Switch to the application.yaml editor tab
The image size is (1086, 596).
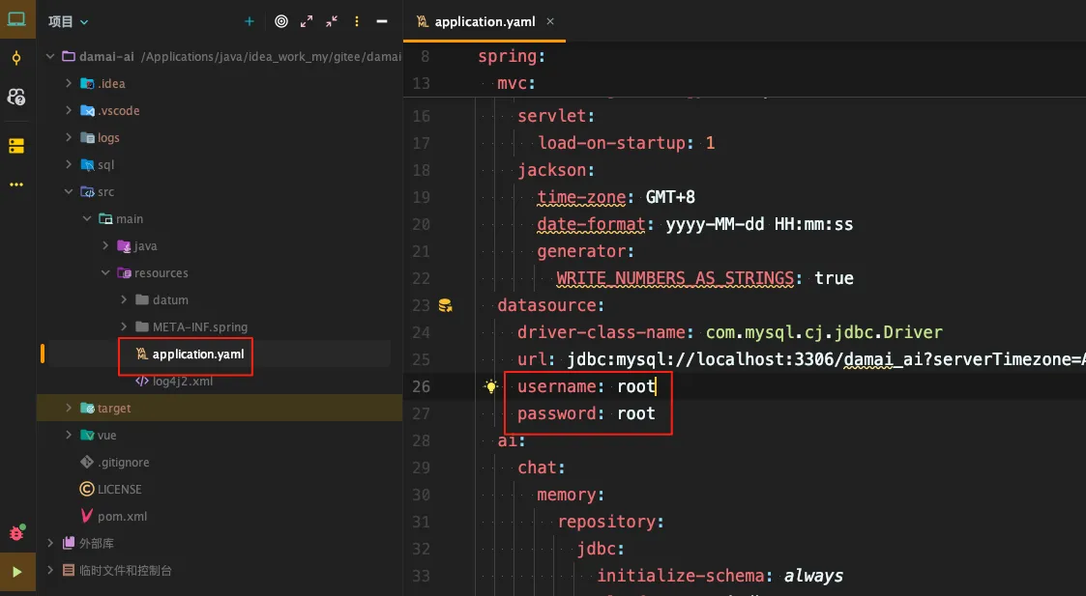coord(480,21)
